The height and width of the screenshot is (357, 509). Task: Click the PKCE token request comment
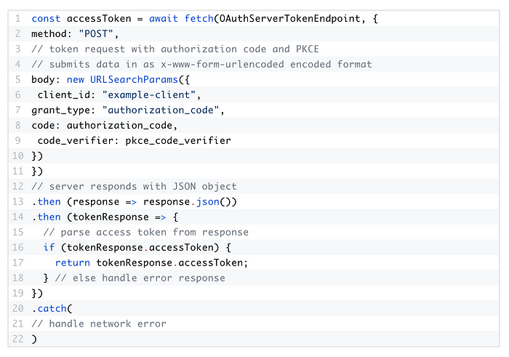pyautogui.click(x=175, y=49)
